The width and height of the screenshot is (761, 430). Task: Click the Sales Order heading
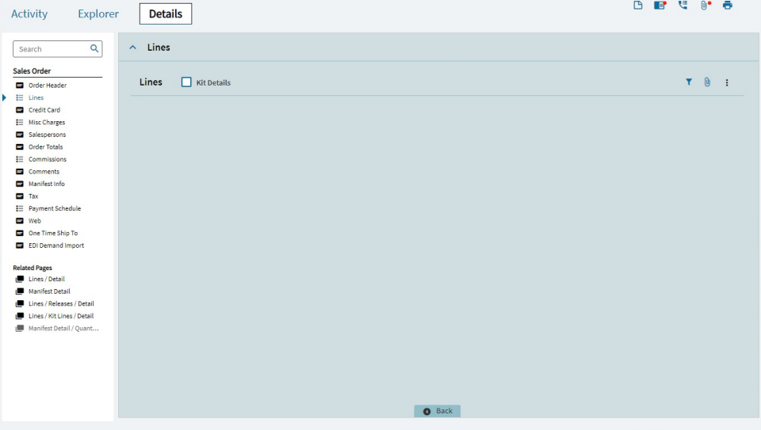(32, 70)
